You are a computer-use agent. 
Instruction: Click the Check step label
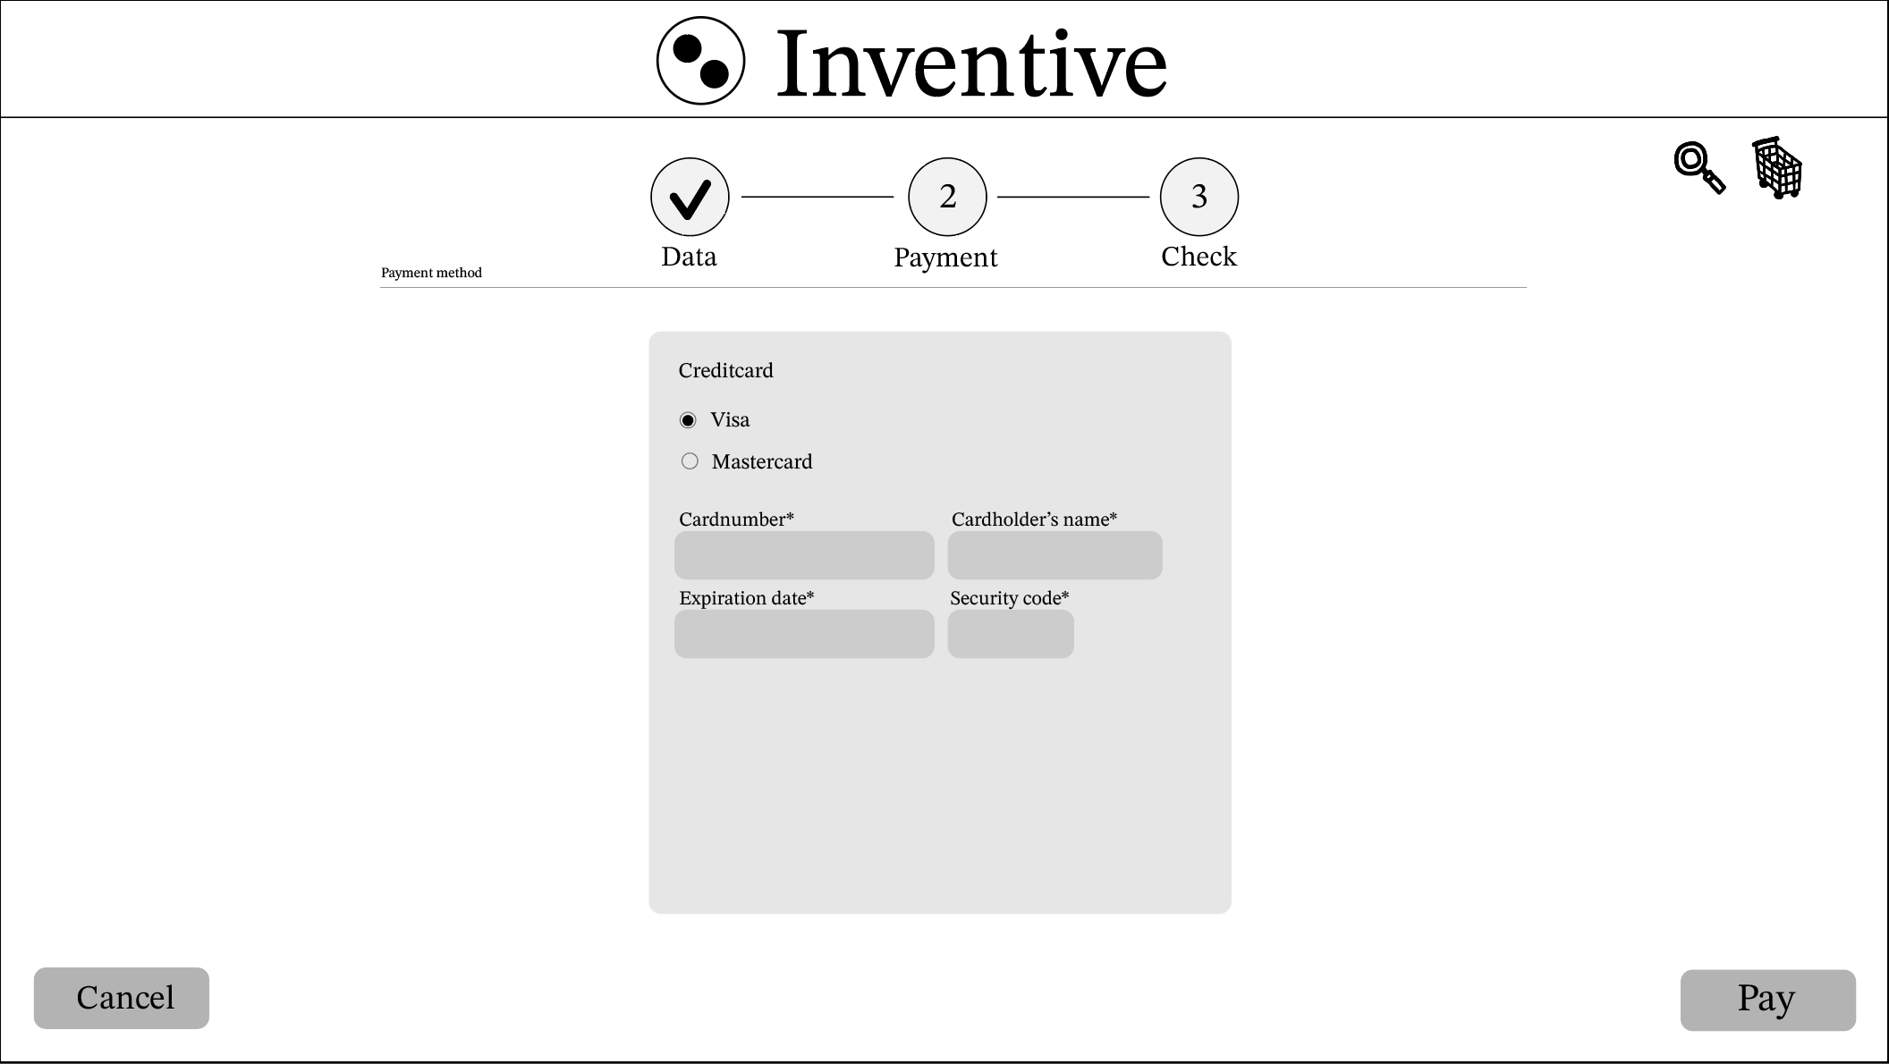[1199, 257]
